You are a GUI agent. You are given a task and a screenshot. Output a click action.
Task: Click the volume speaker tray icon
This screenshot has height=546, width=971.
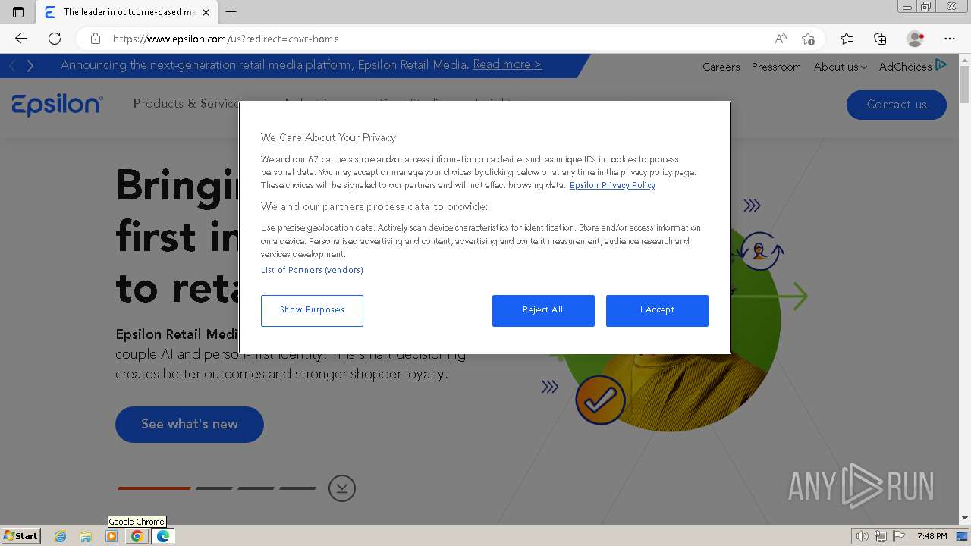click(x=863, y=536)
